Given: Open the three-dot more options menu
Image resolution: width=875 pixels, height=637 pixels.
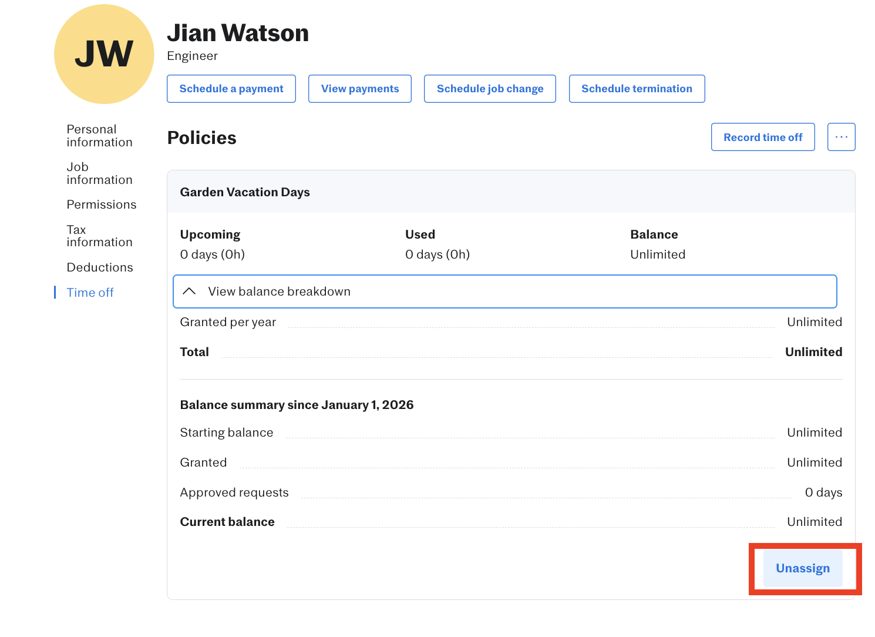Looking at the screenshot, I should pyautogui.click(x=841, y=137).
